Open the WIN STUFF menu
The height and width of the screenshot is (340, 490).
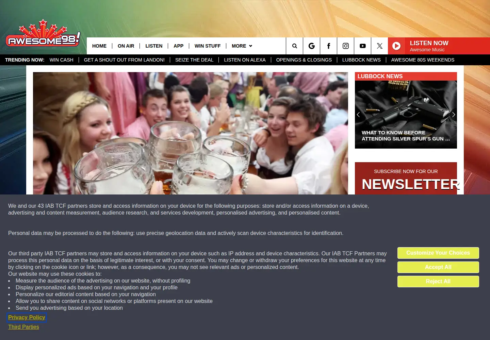[x=208, y=46]
